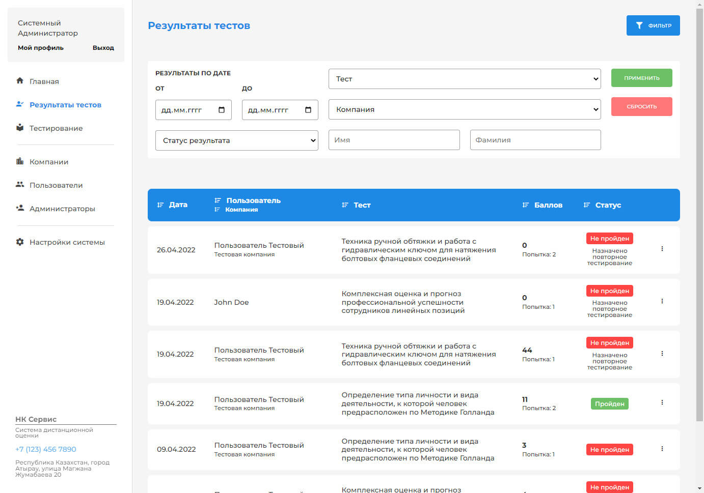Open Мой профиль link

click(x=41, y=48)
